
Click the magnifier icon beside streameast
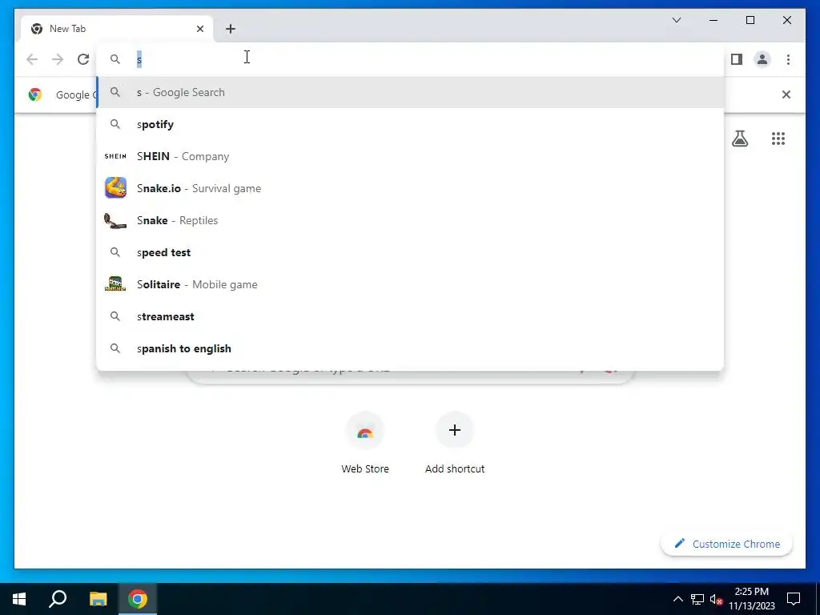[115, 316]
